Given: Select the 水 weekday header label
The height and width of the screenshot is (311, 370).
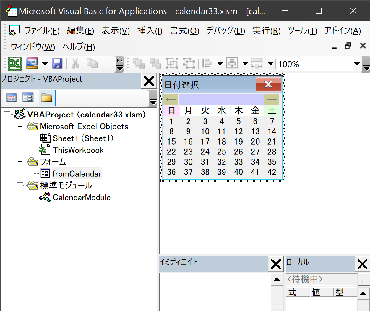Looking at the screenshot, I should coord(222,110).
